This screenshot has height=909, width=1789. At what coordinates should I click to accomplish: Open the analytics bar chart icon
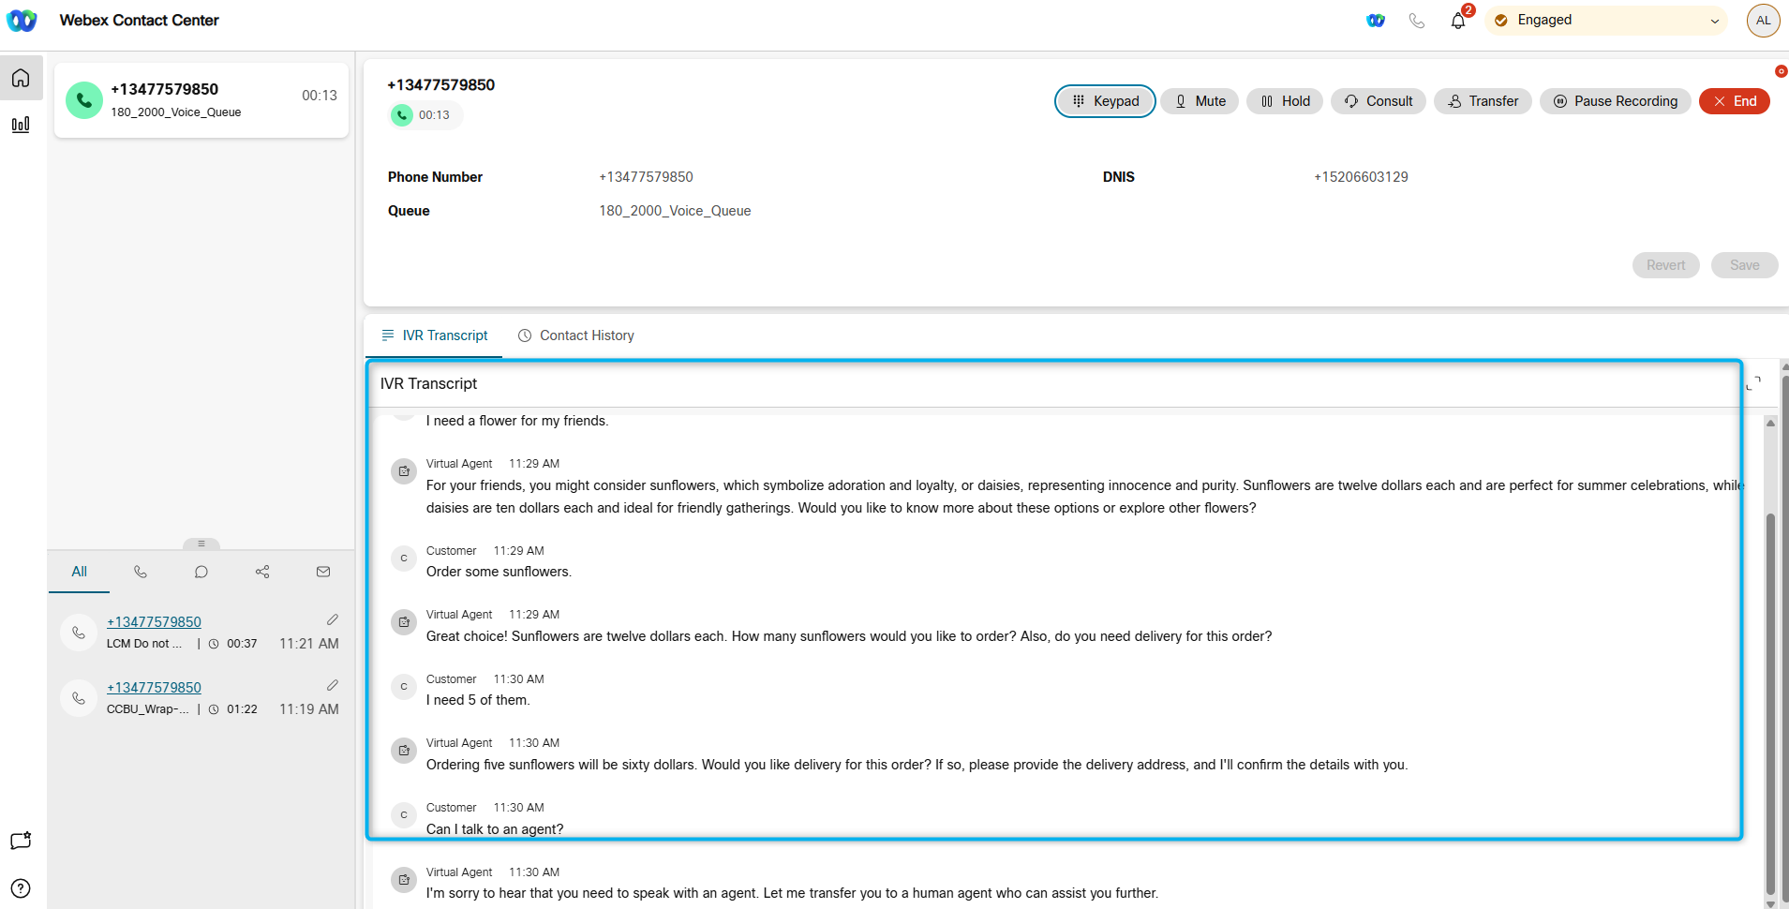point(21,125)
